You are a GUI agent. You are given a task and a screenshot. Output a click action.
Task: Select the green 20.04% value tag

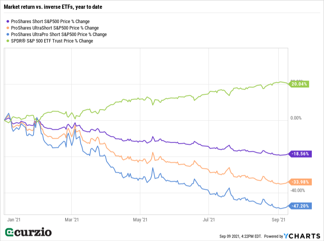pyautogui.click(x=300, y=84)
